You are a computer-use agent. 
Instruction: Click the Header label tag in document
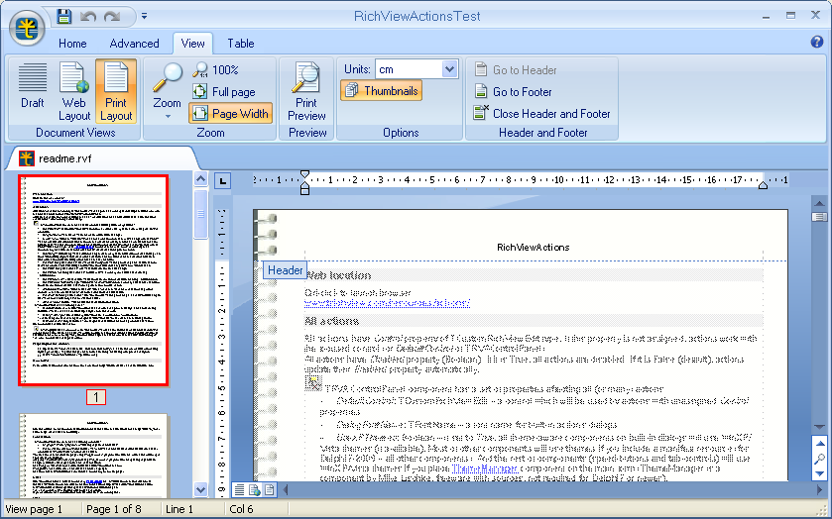[285, 270]
